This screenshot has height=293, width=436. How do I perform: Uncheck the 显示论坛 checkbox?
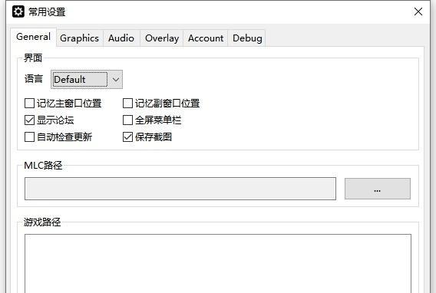[29, 120]
